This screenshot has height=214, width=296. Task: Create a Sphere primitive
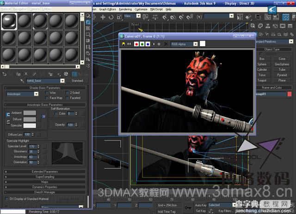pyautogui.click(x=262, y=64)
